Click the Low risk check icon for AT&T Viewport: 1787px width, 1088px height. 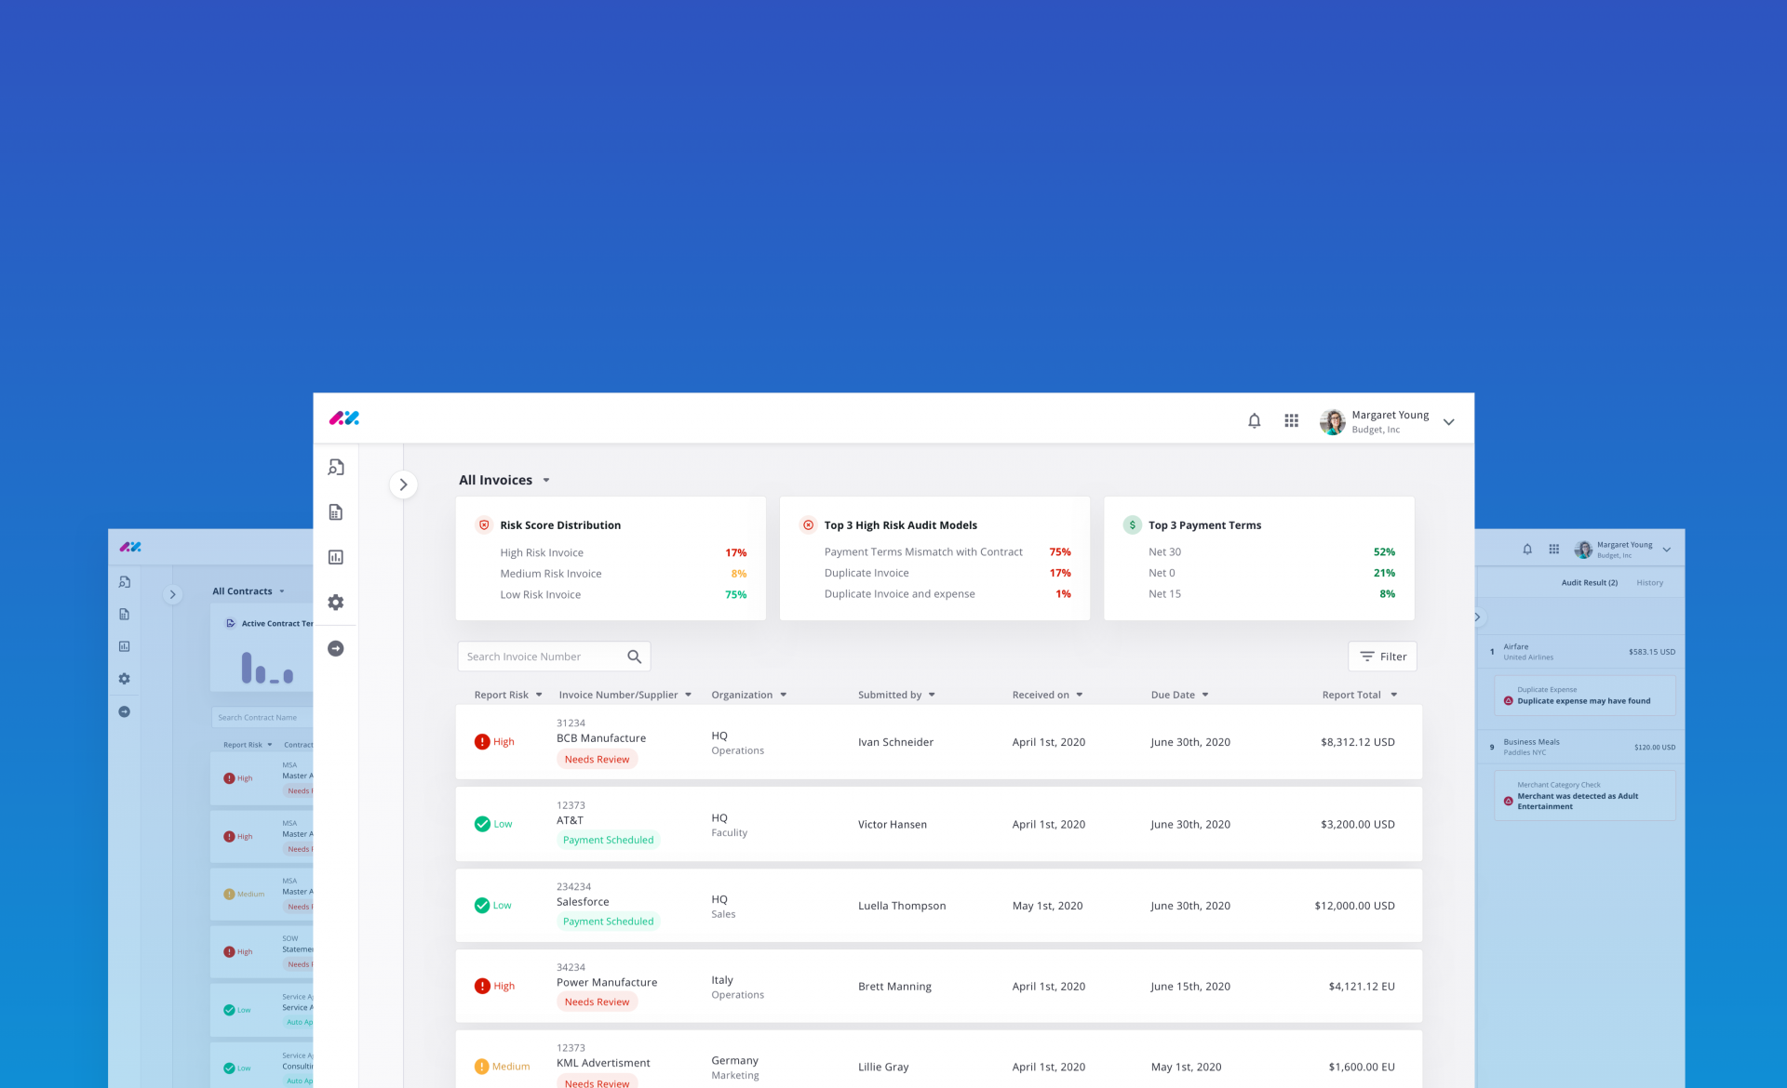482,824
